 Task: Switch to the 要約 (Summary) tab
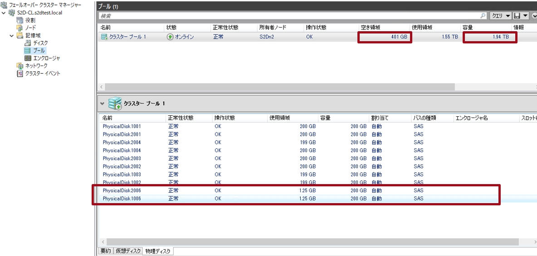point(105,251)
